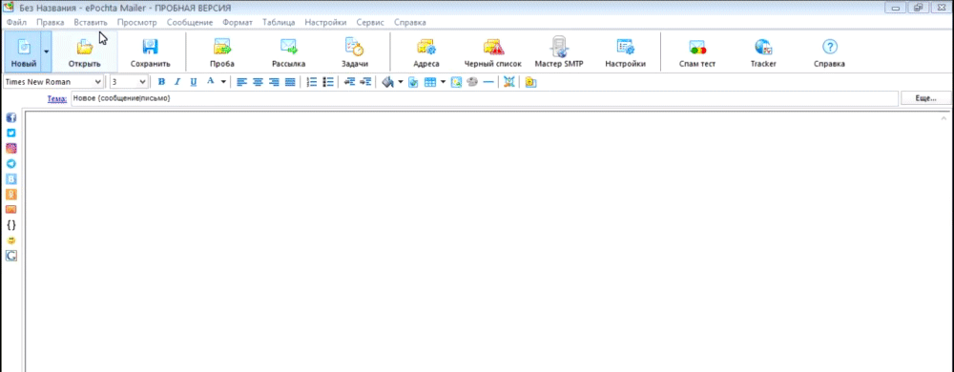Center align the text
Image resolution: width=954 pixels, height=372 pixels.
(x=258, y=81)
